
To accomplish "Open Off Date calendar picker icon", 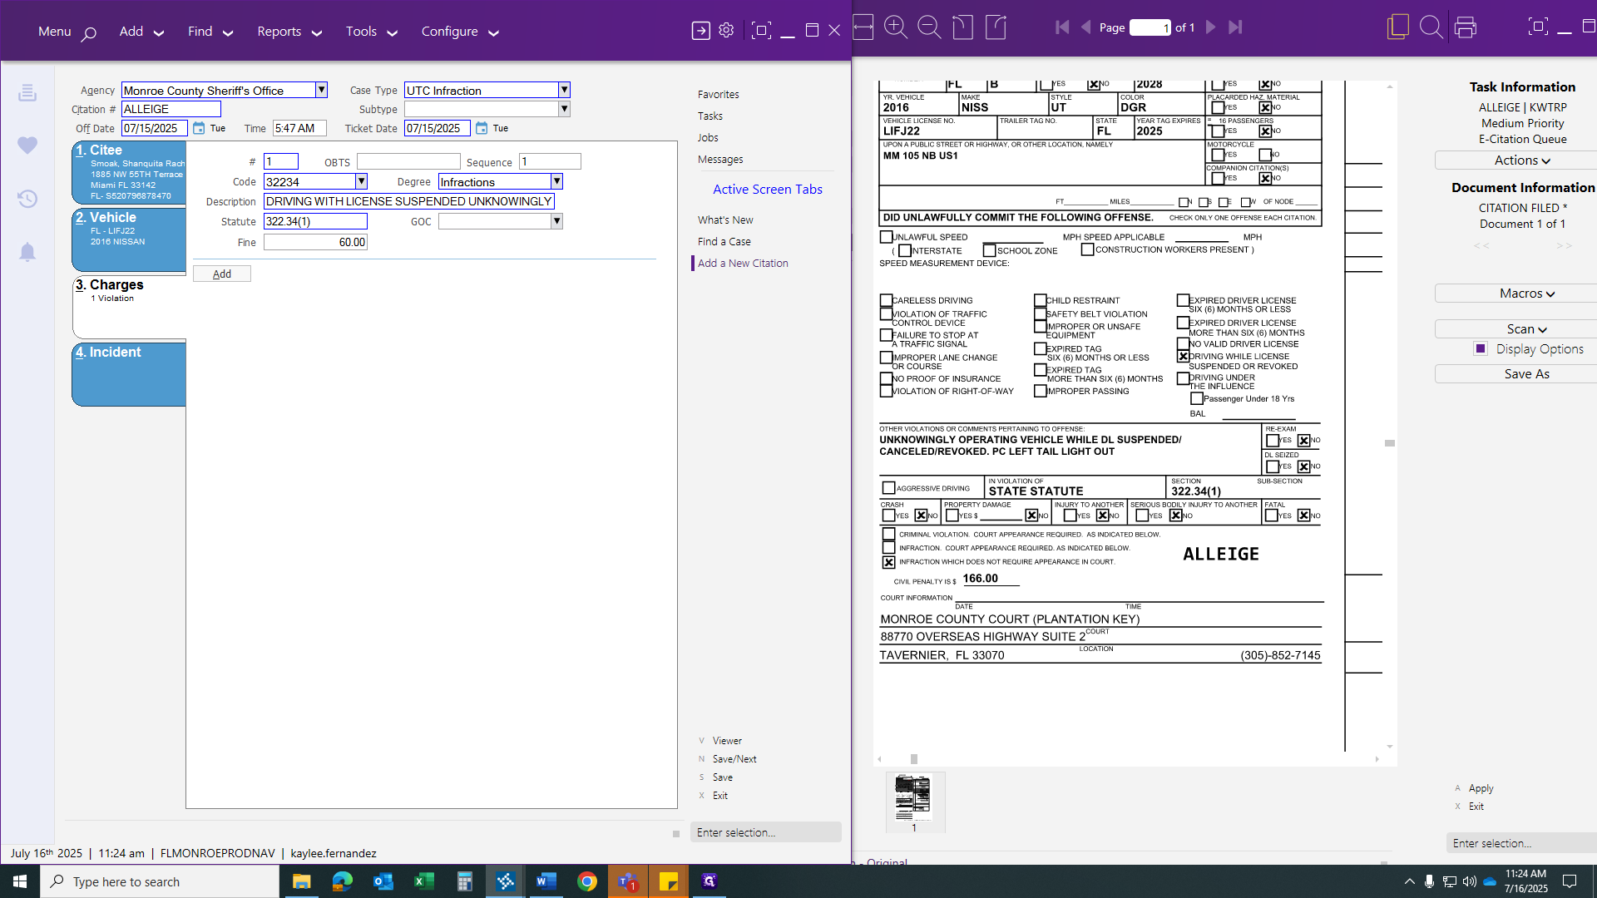I will (199, 128).
